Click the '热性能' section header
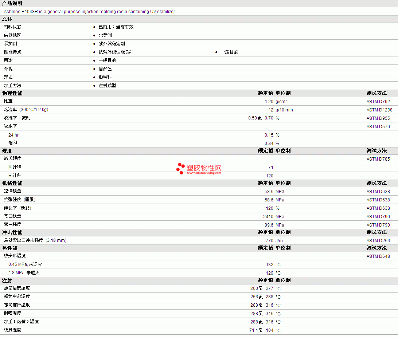The width and height of the screenshot is (398, 338). [9, 248]
